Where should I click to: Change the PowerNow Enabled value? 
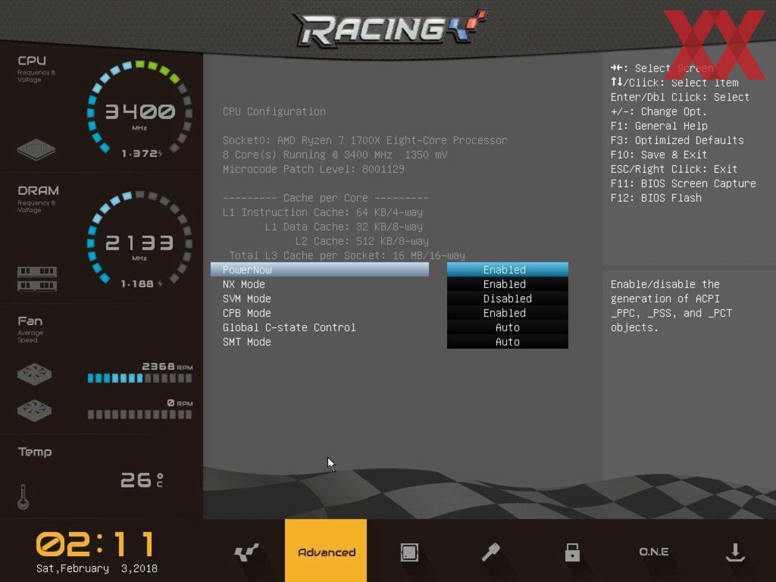point(507,269)
